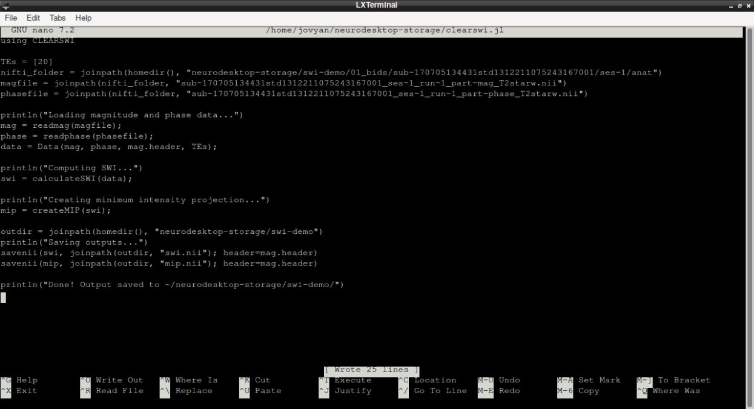Open the Tabs menu
754x409 pixels.
click(58, 18)
